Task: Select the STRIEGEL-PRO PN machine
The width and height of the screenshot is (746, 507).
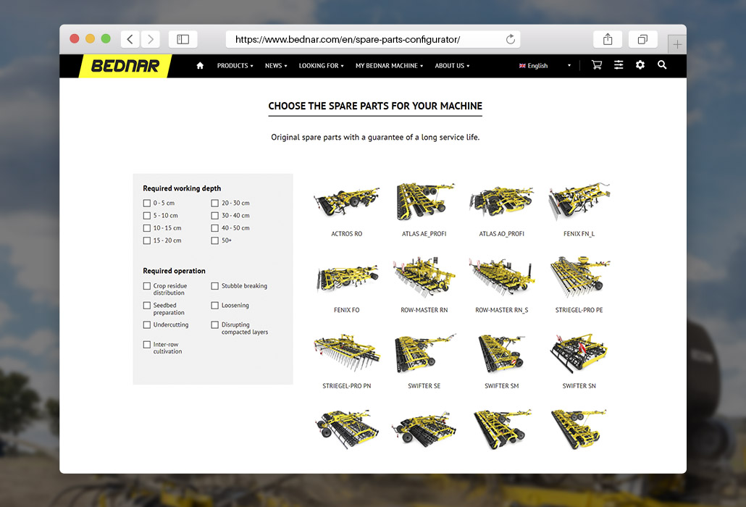Action: click(347, 361)
